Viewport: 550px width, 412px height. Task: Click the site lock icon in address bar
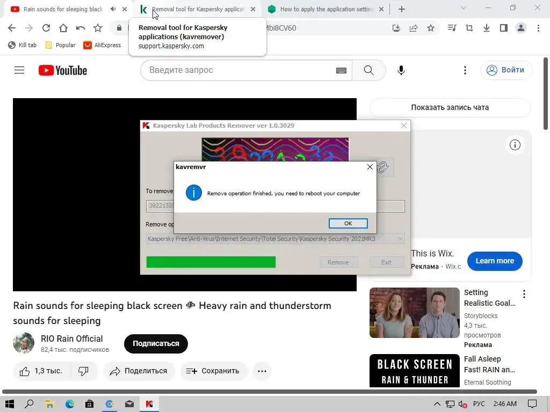tap(119, 28)
